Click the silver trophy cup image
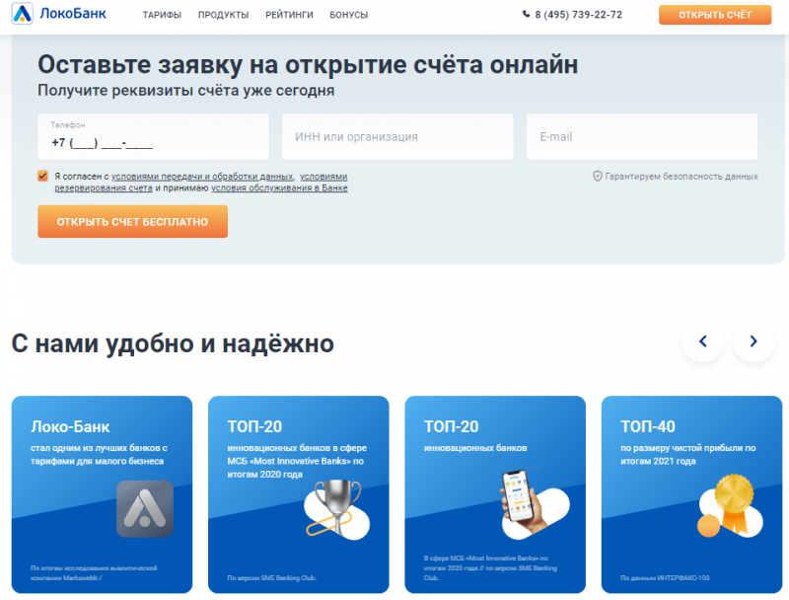Viewport: 789px width, 600px height. coord(337,508)
